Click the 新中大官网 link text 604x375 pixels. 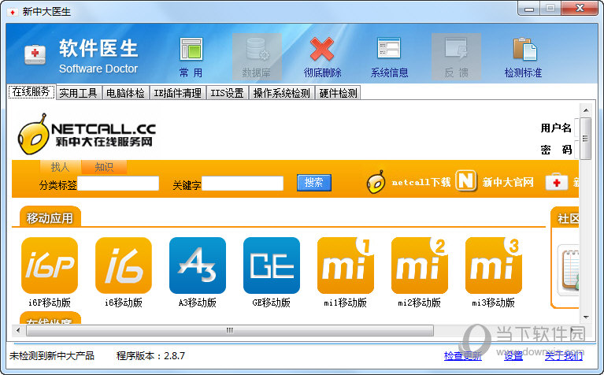point(508,182)
